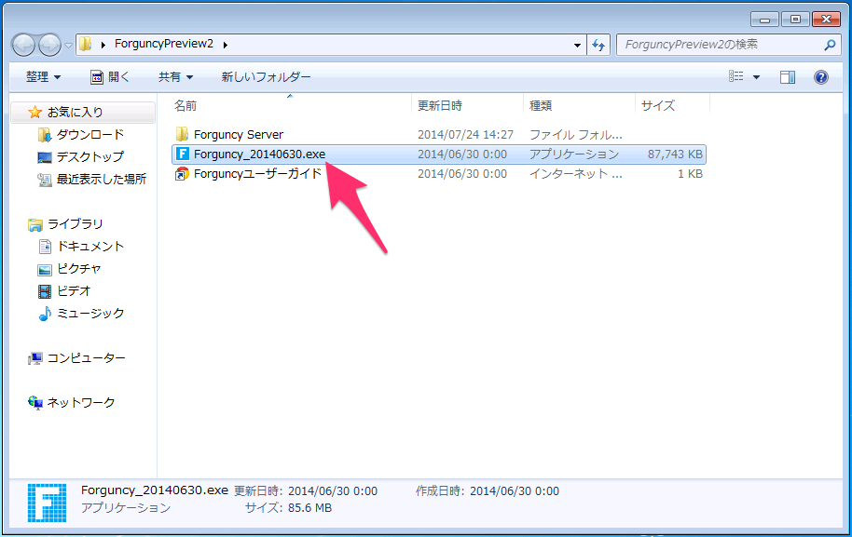Viewport: 852px width, 537px height.
Task: Open デスクトップ in the navigation pane
Action: coord(90,156)
